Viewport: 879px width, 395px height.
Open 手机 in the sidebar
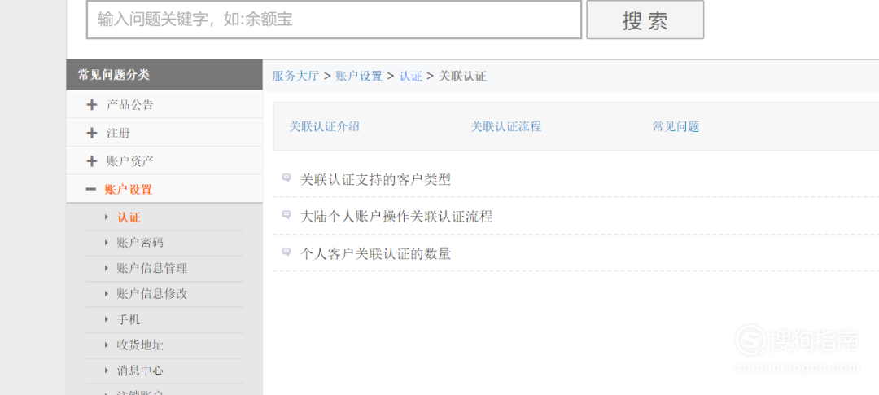[129, 320]
